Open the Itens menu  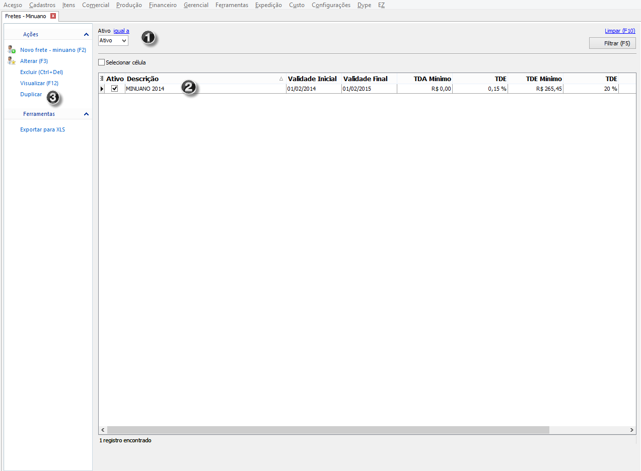68,5
